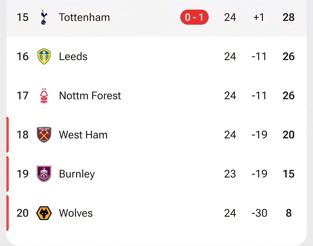The width and height of the screenshot is (313, 246).
Task: Click Wolves' points total of 8
Action: (288, 213)
